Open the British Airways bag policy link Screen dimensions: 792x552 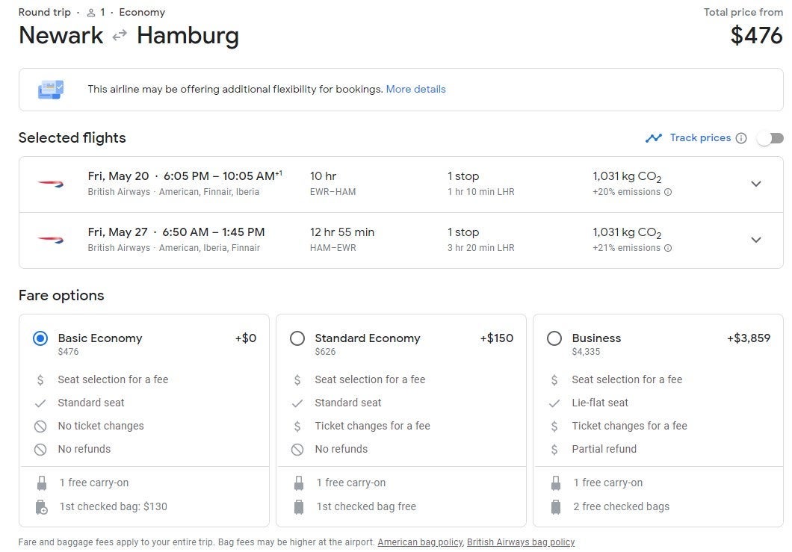(x=521, y=542)
